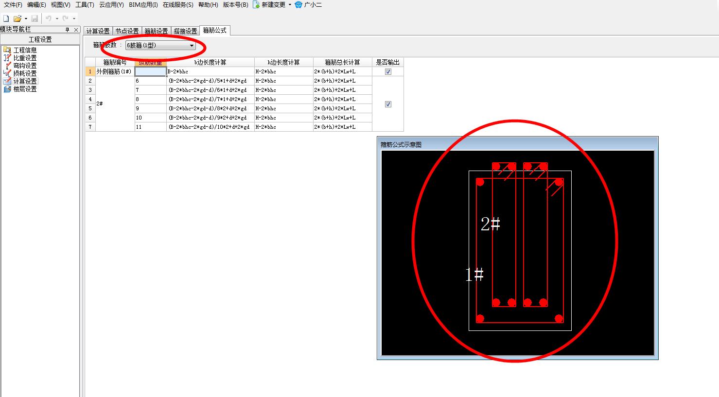Open the 视图(V) menu
The height and width of the screenshot is (397, 719).
pyautogui.click(x=60, y=4)
